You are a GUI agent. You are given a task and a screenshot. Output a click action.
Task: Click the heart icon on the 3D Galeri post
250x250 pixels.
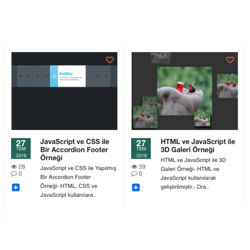[230, 60]
